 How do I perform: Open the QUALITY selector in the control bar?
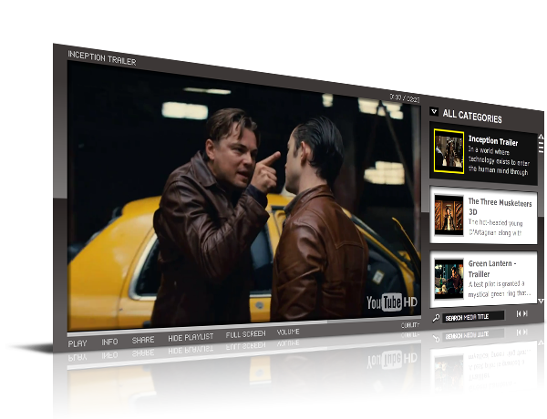410,325
